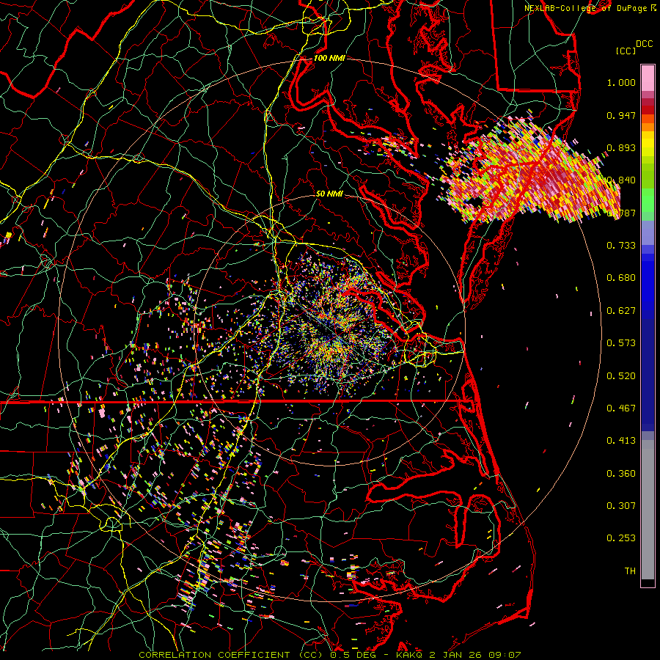The width and height of the screenshot is (660, 660).
Task: Select the 0.360 scale value
Action: pos(621,474)
